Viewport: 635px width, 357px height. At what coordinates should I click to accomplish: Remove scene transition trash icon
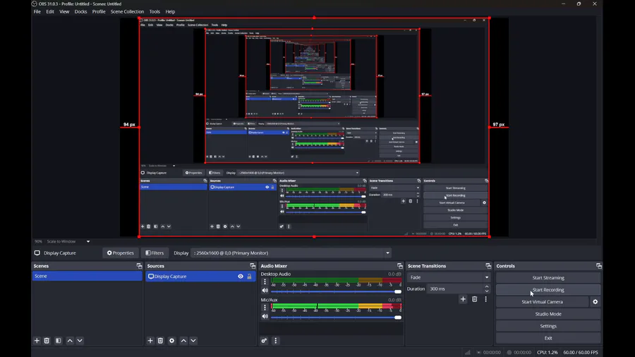coord(475,299)
